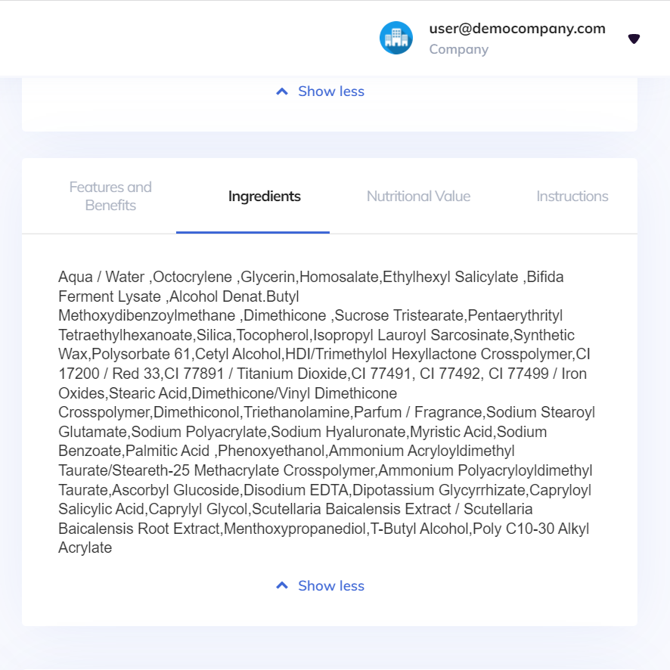Screen dimensions: 670x670
Task: Click the chevron icon below the ingredients list
Action: [282, 586]
